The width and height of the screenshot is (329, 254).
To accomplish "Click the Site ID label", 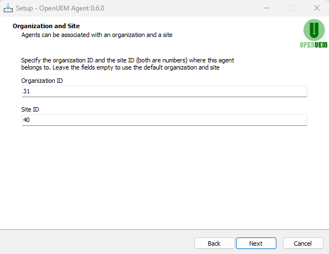I will coord(30,109).
